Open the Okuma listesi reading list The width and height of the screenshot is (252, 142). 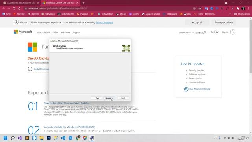point(242,14)
